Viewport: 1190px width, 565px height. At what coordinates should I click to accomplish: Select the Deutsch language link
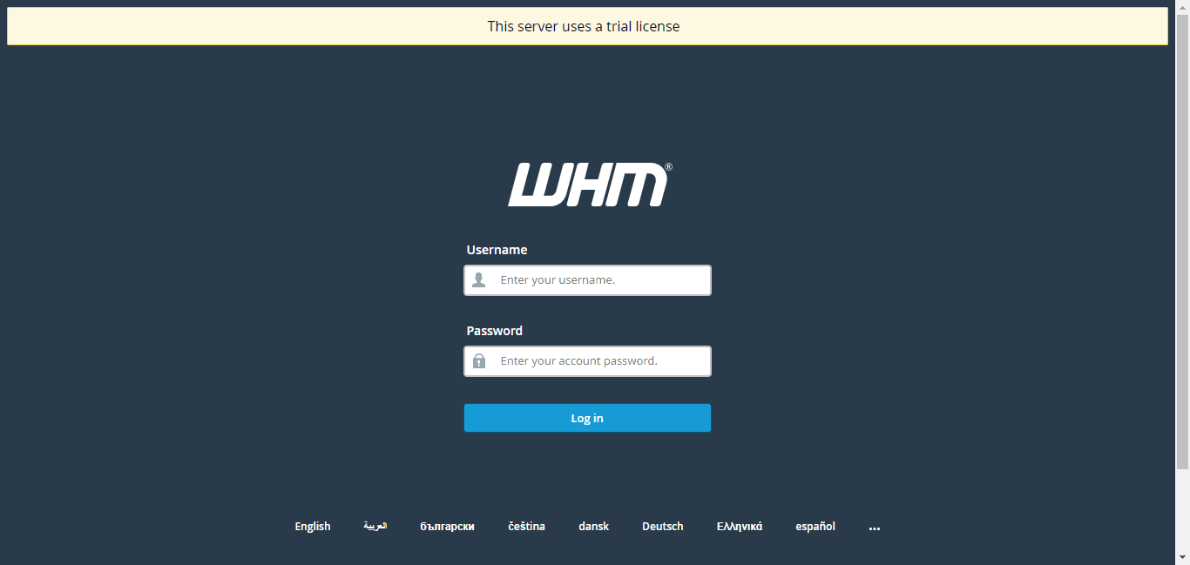[x=662, y=526]
